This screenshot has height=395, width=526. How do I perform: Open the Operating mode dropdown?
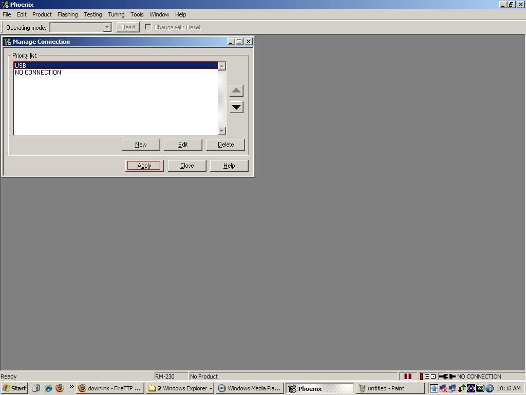107,28
